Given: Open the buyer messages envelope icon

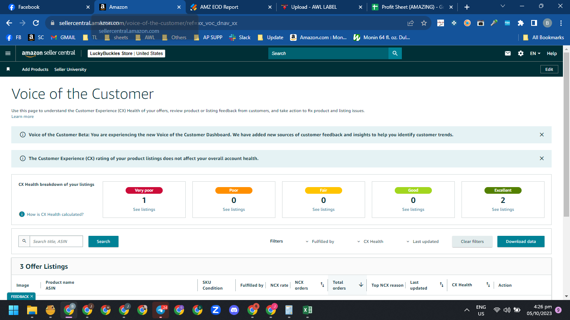Looking at the screenshot, I should (508, 53).
